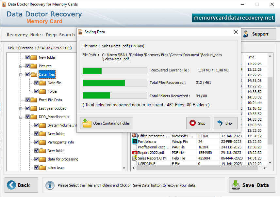This screenshot has height=197, width=280.
Task: Click the application icon in title bar
Action: coord(4,4)
